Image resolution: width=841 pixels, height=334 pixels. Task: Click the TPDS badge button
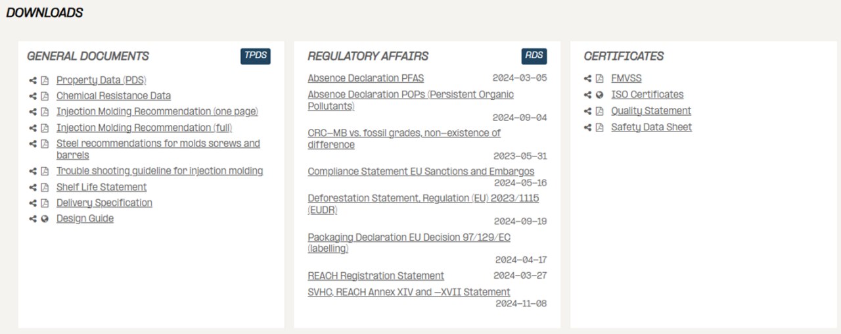click(256, 56)
